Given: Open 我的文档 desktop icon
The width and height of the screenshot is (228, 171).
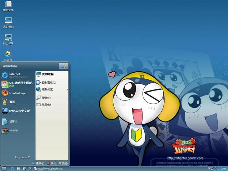Looking at the screenshot, I should (8, 6).
